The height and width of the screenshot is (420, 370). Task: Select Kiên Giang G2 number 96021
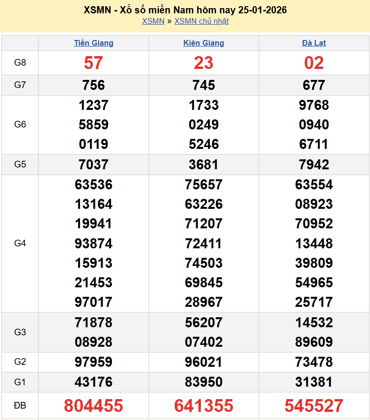click(203, 362)
